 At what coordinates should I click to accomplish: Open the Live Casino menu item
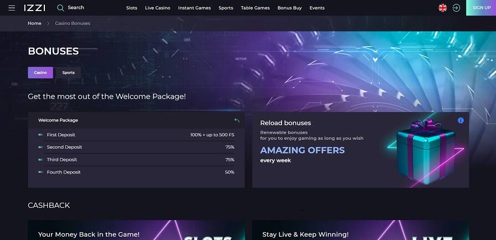click(157, 8)
